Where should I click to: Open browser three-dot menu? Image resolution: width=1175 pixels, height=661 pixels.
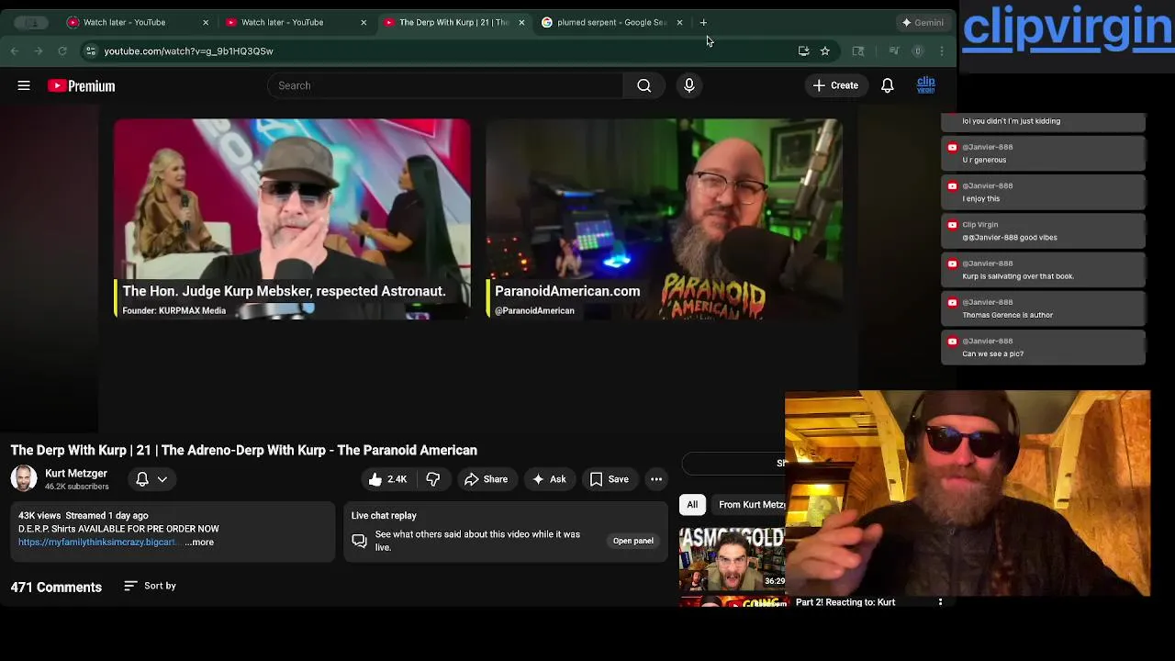point(942,51)
